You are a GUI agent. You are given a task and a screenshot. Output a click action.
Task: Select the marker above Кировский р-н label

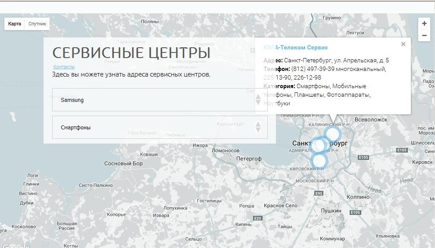coord(319,161)
